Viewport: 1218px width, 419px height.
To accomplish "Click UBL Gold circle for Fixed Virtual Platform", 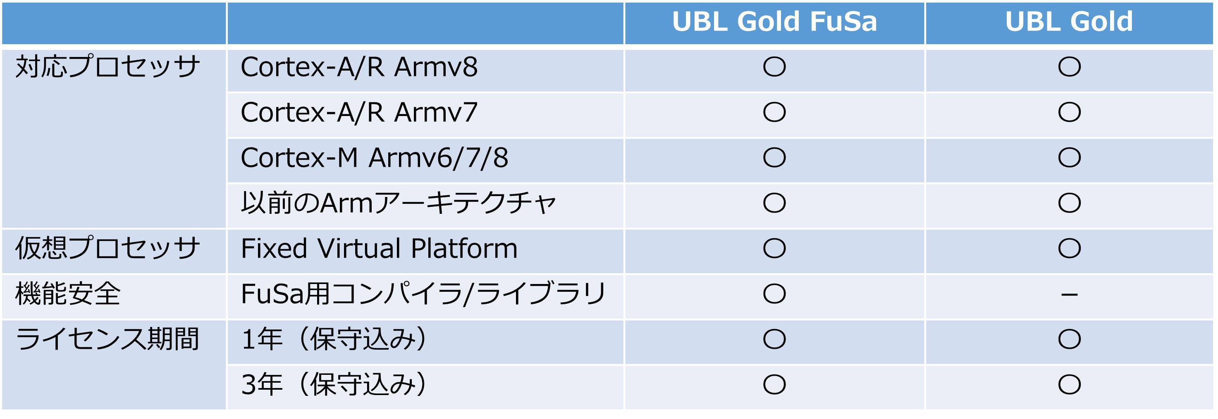I will point(1069,248).
